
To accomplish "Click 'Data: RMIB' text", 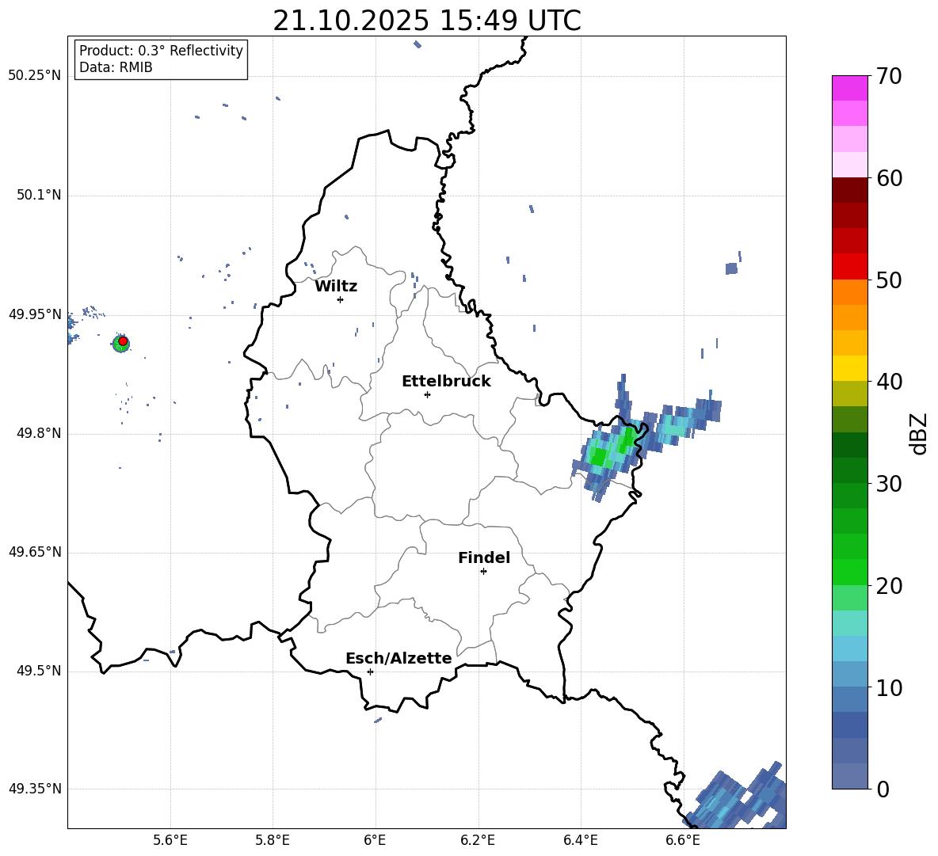I will [116, 67].
